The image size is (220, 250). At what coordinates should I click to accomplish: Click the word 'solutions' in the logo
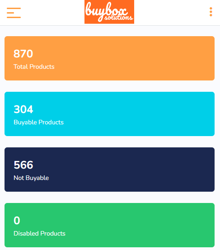(x=118, y=17)
